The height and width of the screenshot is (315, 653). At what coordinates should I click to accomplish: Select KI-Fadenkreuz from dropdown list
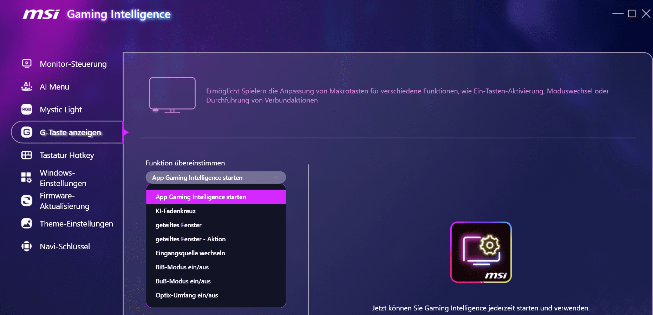[216, 211]
